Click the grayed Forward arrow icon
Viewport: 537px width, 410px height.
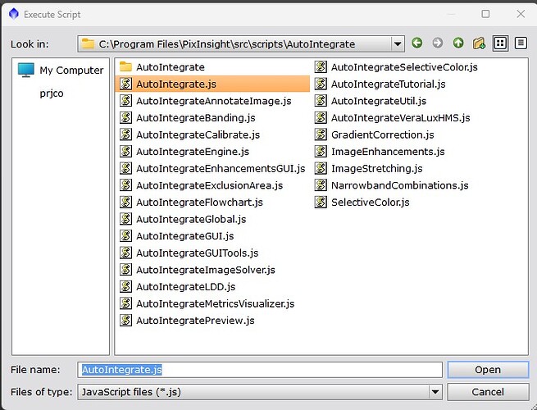[x=437, y=43]
